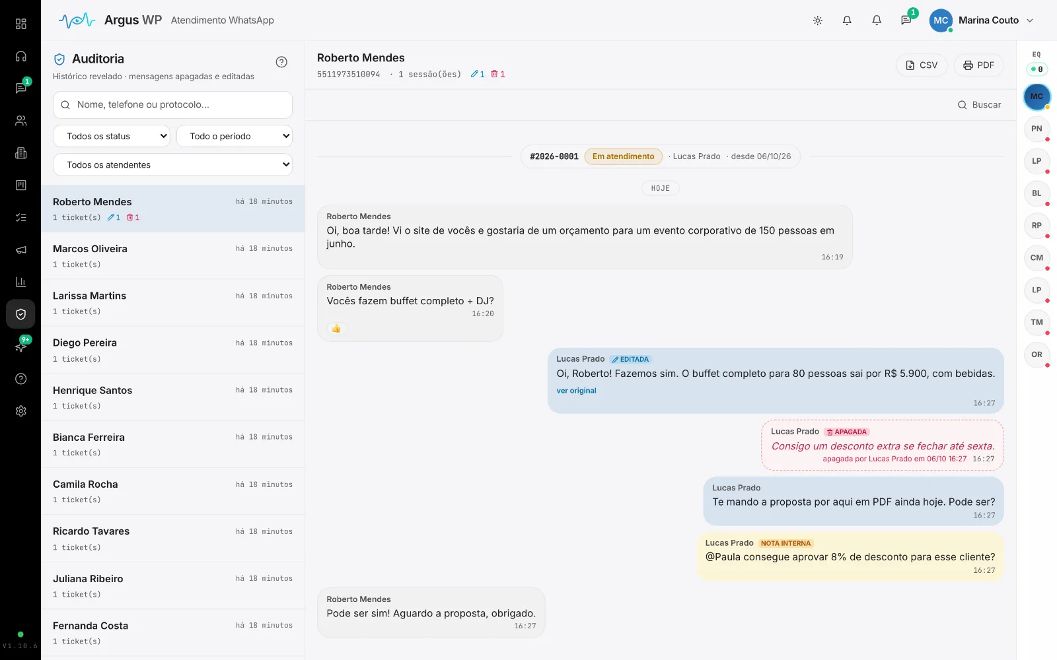Open the megaphone campaigns icon in sidebar
1057x660 pixels.
pos(20,249)
